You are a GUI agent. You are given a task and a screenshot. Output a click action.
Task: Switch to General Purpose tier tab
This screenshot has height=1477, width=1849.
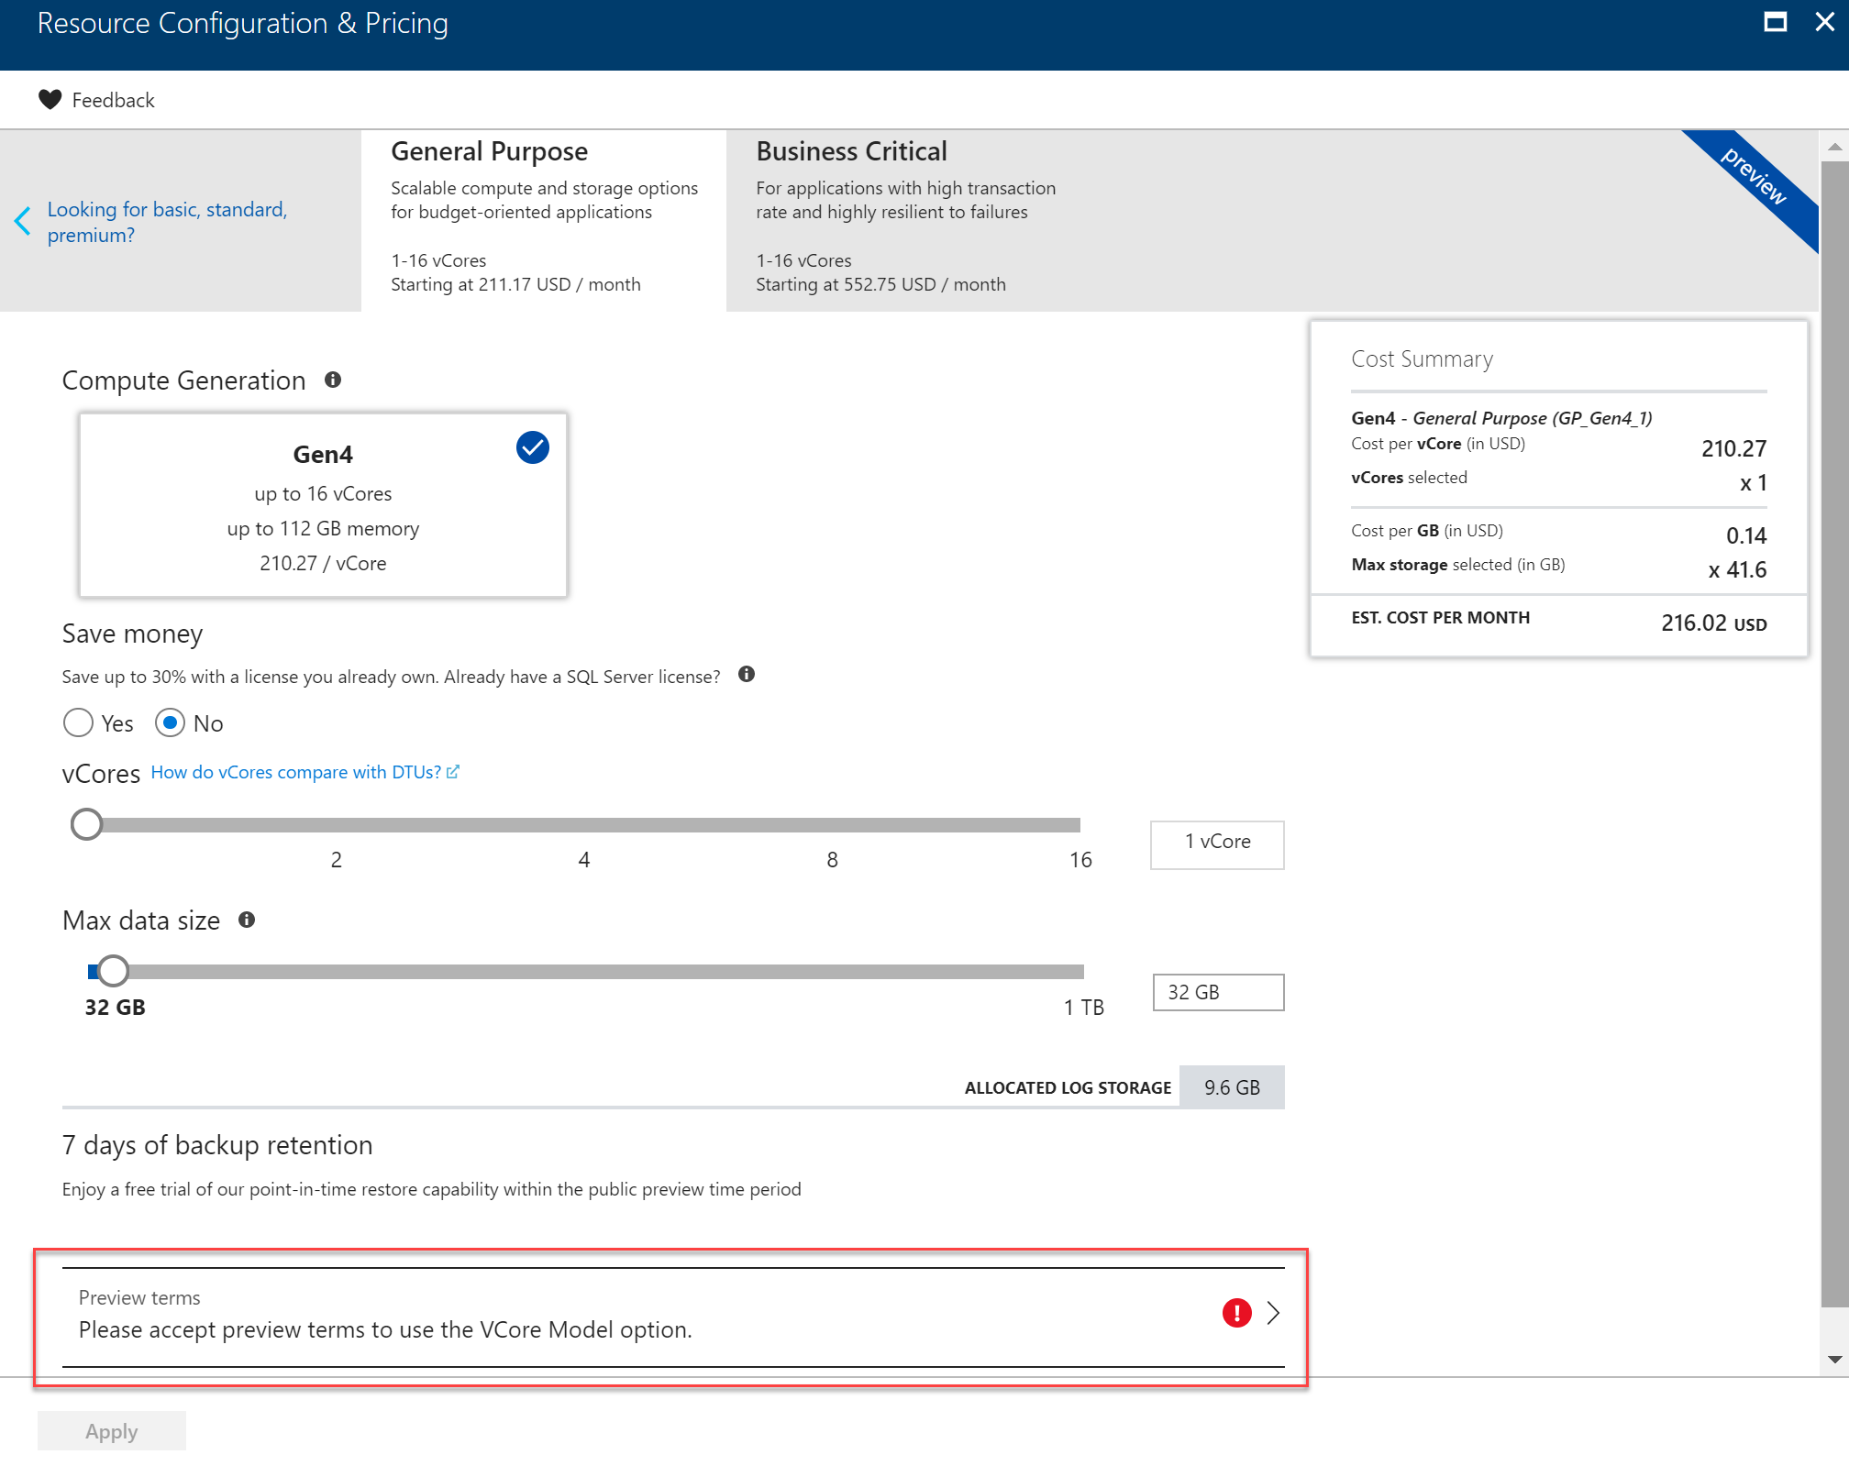coord(543,220)
